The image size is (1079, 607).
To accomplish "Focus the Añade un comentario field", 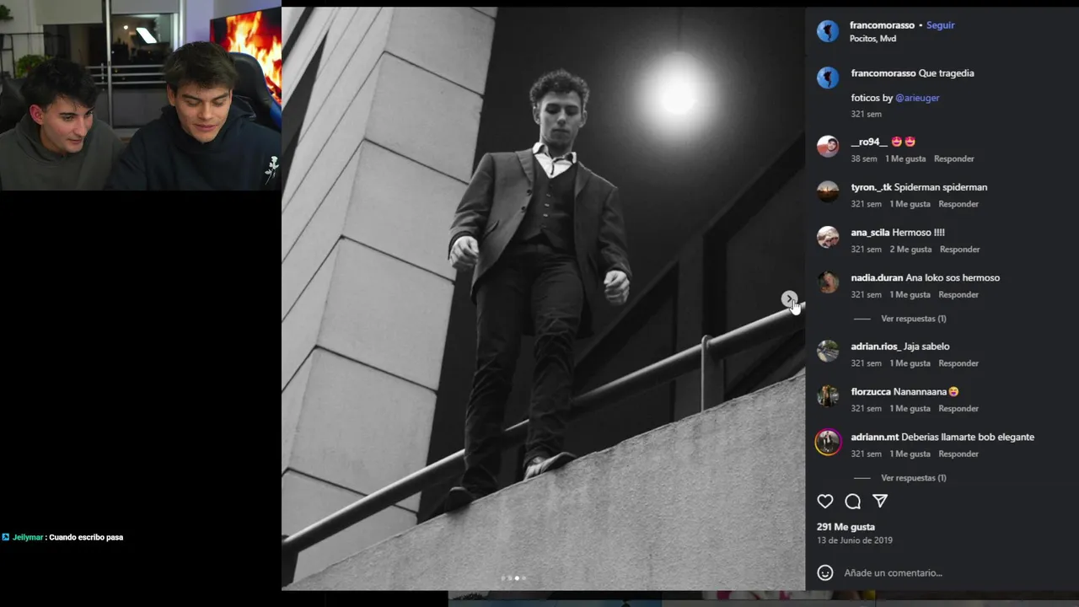I will click(x=893, y=572).
